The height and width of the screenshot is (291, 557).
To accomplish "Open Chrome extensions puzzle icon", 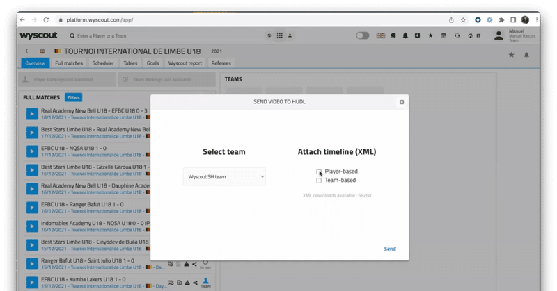I will 501,20.
